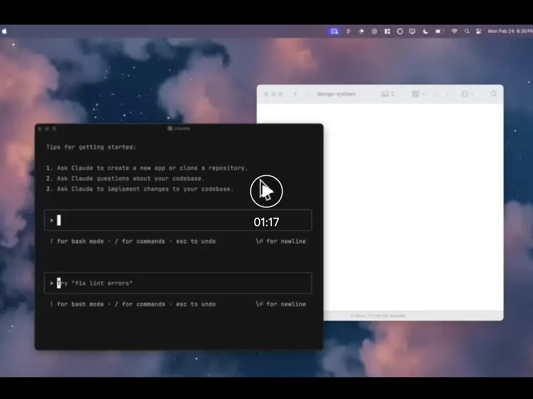Open the Finder action menu dropdown
The width and height of the screenshot is (533, 399).
click(x=467, y=94)
